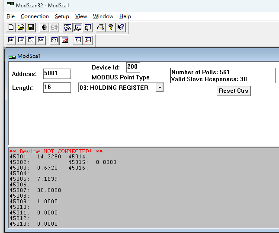Image resolution: width=279 pixels, height=233 pixels.
Task: Toggle the 3.2 floating point format button
Action: click(54, 40)
